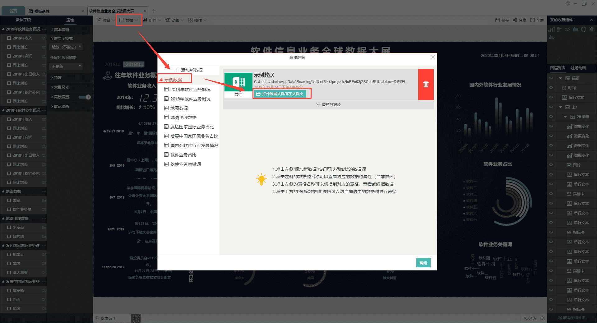The height and width of the screenshot is (323, 597).
Task: Expand the 展示动画 settings section
Action: click(x=60, y=107)
